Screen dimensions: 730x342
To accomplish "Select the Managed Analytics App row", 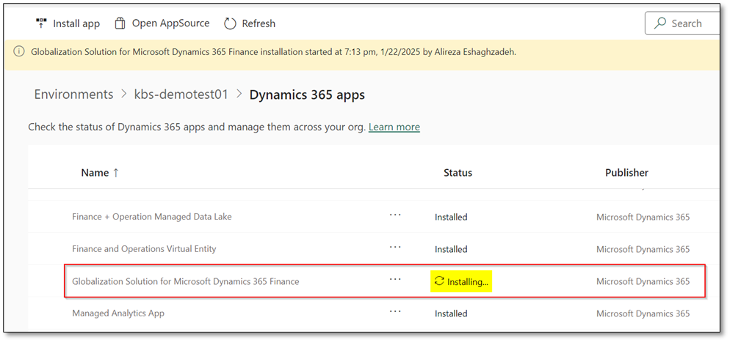I will point(118,313).
